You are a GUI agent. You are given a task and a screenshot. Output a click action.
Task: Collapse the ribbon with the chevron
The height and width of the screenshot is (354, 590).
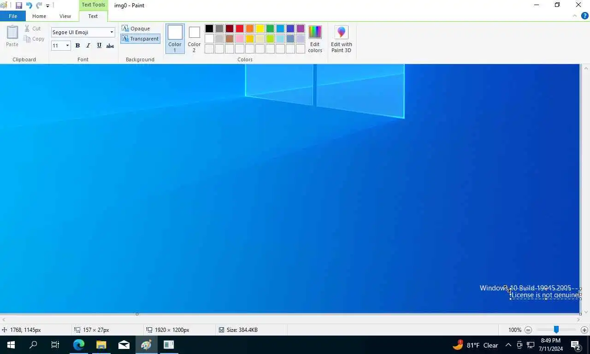[575, 16]
